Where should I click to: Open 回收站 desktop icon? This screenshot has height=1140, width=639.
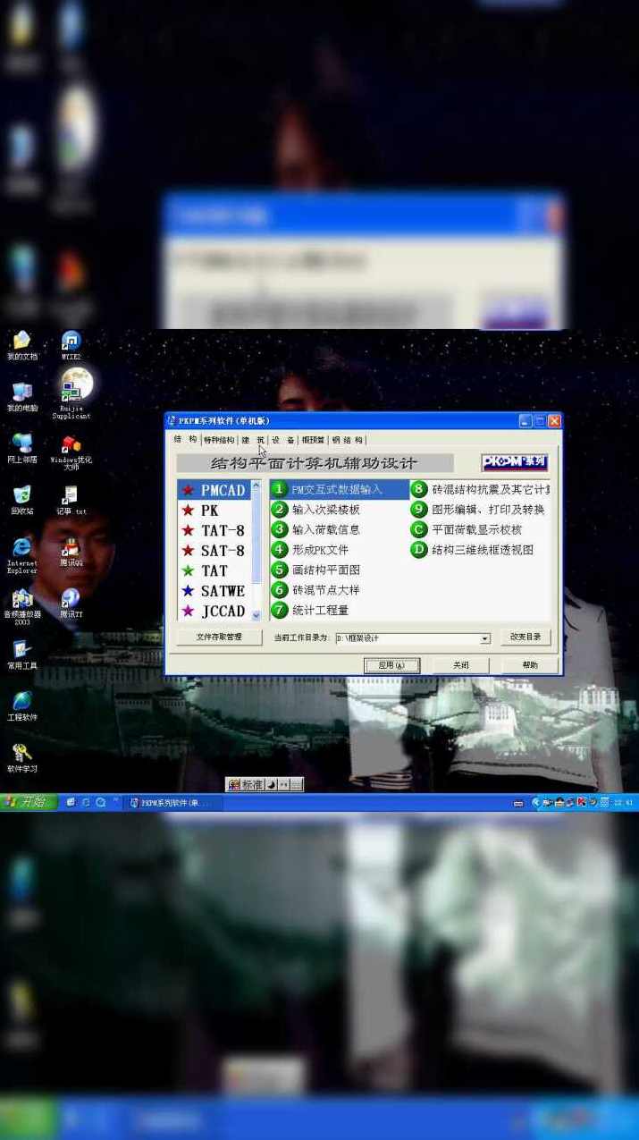click(22, 500)
